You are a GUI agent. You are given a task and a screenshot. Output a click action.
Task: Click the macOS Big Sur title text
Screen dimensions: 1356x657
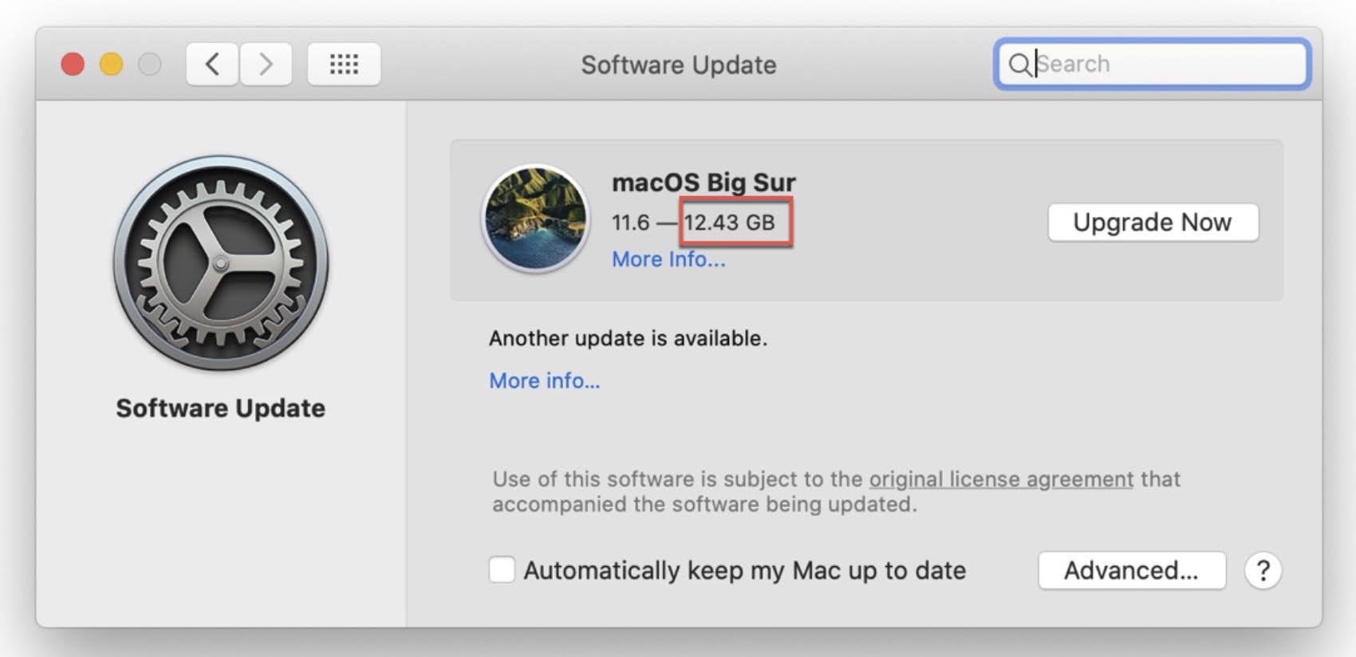[x=704, y=183]
